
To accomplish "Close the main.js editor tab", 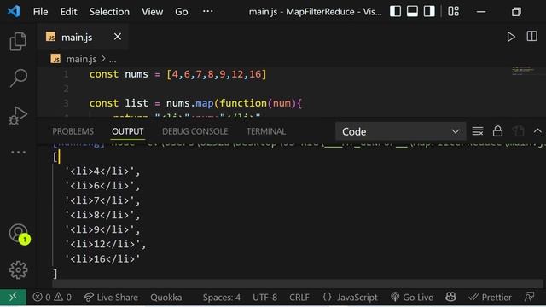I will 118,36.
